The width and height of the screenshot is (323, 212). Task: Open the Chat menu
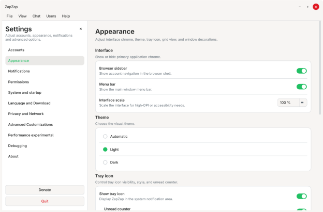pyautogui.click(x=36, y=16)
